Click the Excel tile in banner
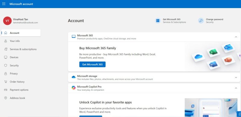 tap(213, 52)
